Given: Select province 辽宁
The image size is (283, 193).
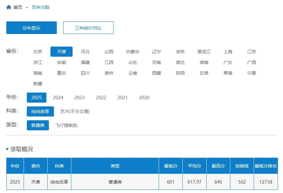Looking at the screenshot, I should point(156,52).
